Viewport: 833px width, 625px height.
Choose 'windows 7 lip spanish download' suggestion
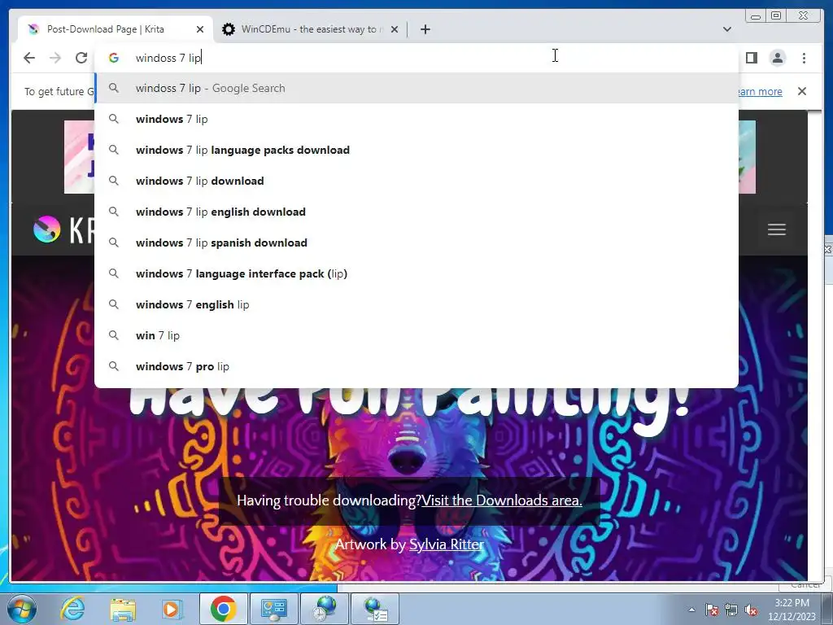click(x=416, y=243)
